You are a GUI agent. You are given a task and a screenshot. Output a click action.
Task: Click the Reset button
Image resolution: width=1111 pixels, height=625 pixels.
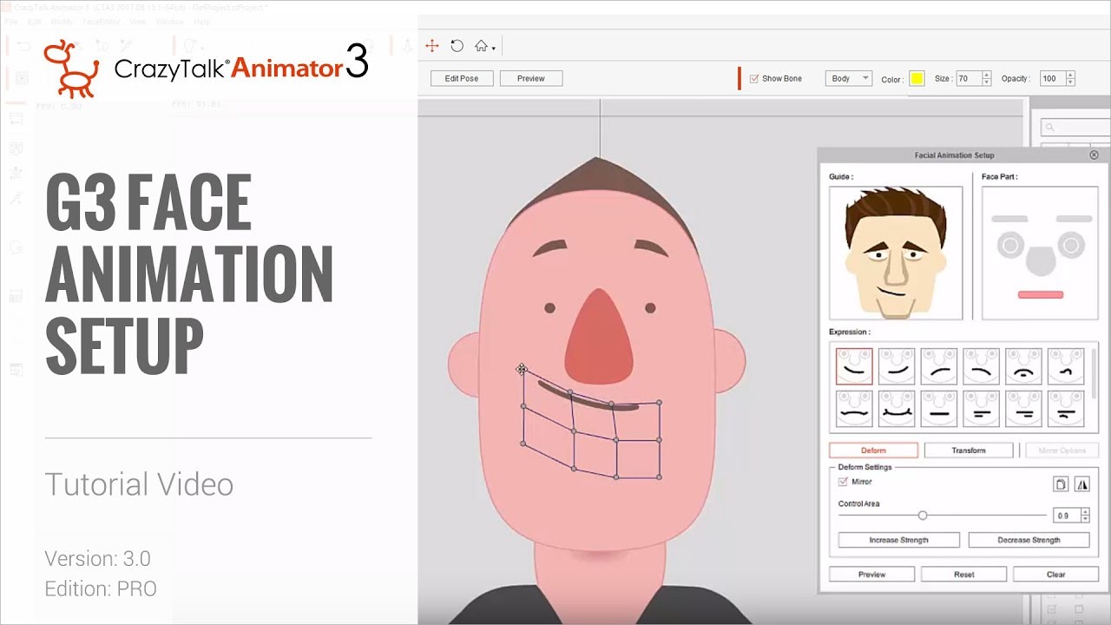click(964, 574)
